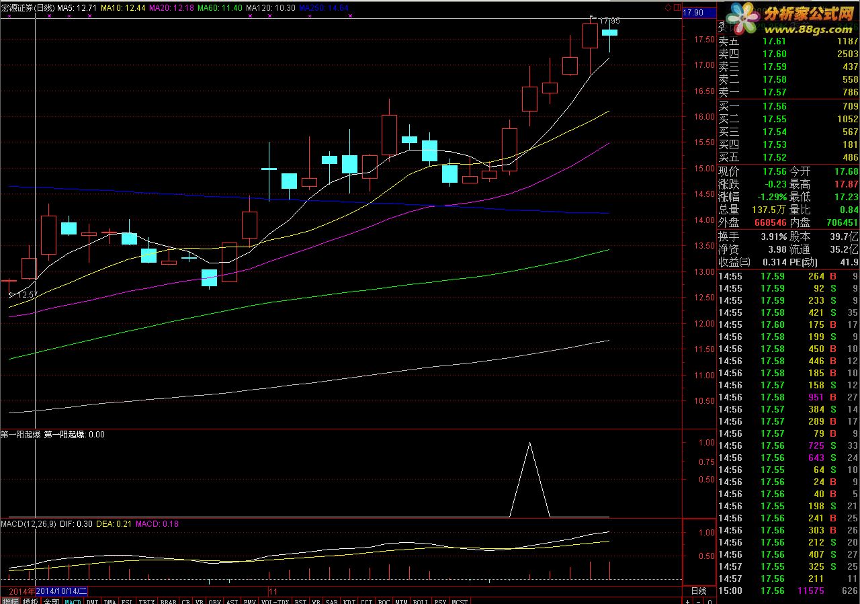Select the SAR indicator tab
860x604 pixels.
pos(331,601)
